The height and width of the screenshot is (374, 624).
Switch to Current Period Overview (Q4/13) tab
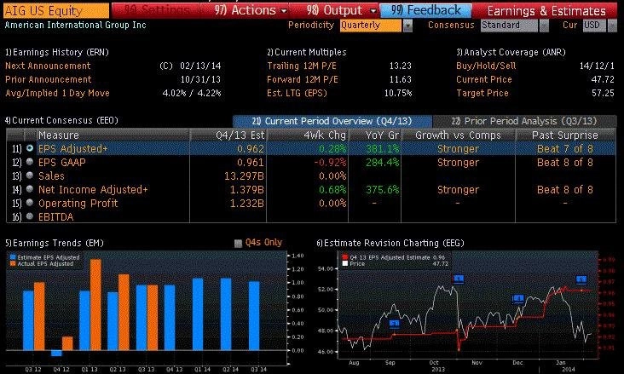tap(332, 121)
